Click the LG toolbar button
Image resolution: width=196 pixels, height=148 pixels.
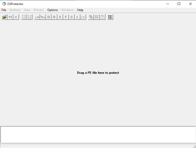pos(83,17)
